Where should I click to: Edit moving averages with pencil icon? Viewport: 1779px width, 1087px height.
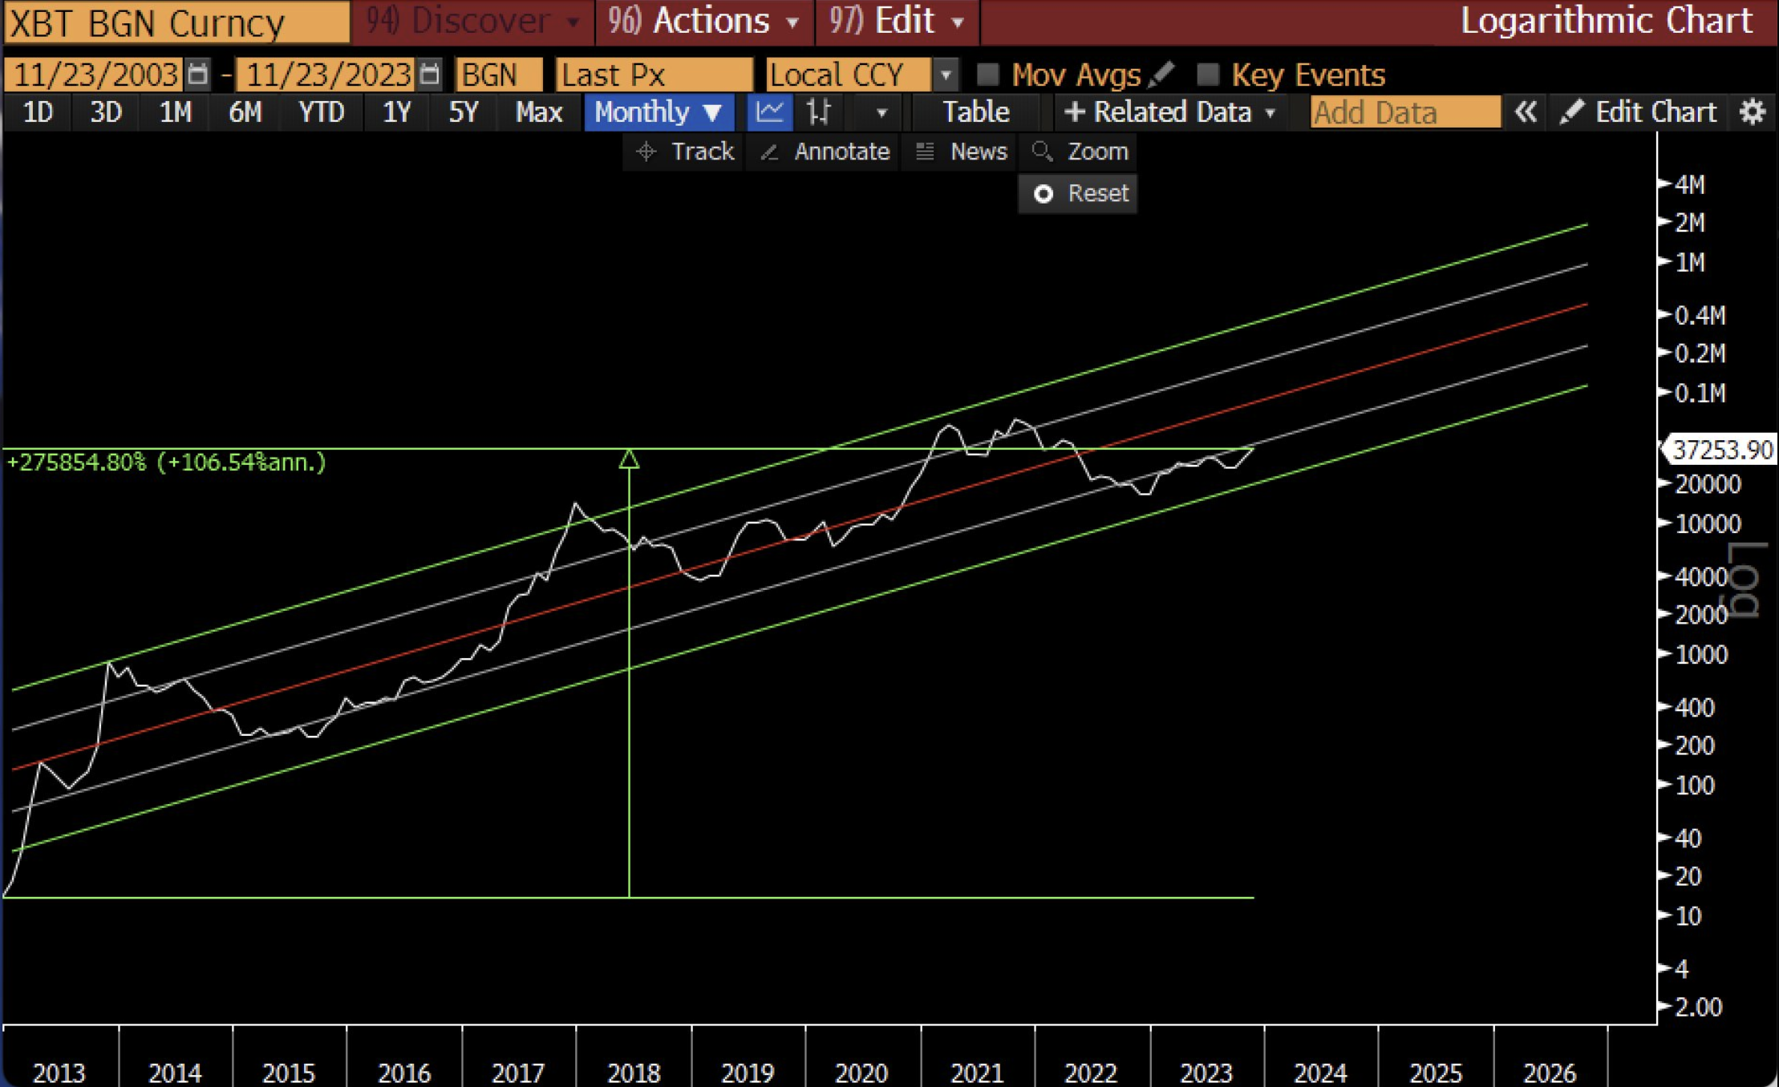(1162, 75)
